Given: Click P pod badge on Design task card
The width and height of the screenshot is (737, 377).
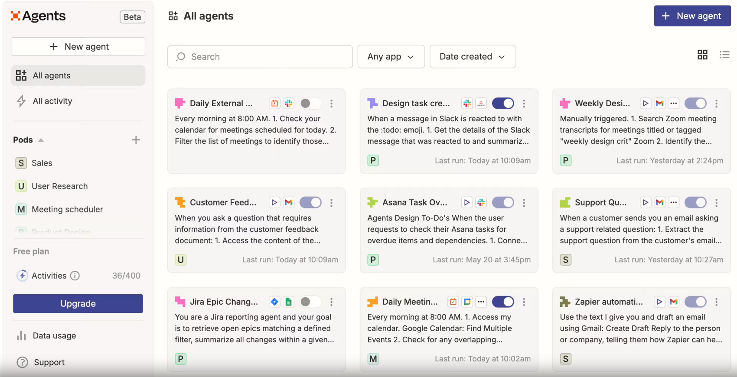Looking at the screenshot, I should pos(373,160).
